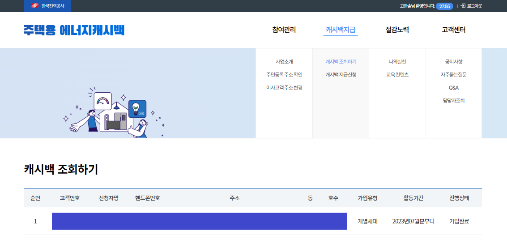Click the 한국전력공사 red logo icon
This screenshot has height=244, width=507.
coord(34,6)
